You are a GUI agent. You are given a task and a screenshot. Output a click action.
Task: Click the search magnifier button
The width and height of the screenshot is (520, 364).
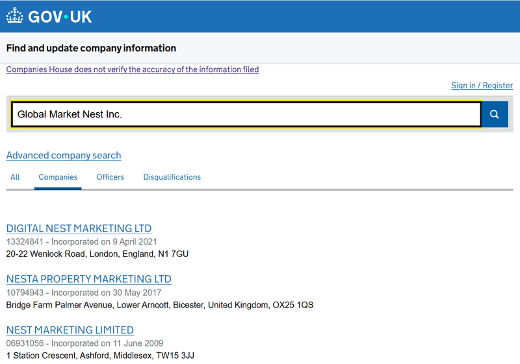(495, 114)
